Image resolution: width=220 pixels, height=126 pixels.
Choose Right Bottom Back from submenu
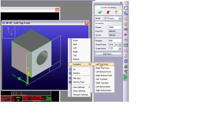103,90
